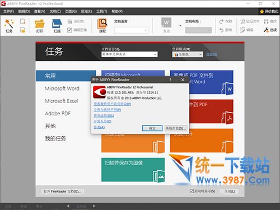Click the 任务 magic wand toolbar icon
This screenshot has height=210, width=280.
[x=9, y=24]
